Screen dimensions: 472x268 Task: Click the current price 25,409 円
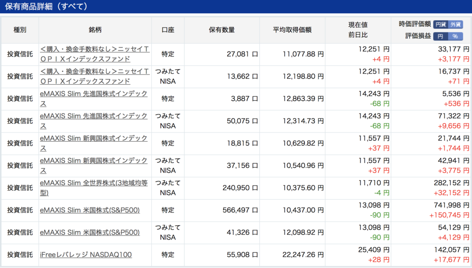374,250
